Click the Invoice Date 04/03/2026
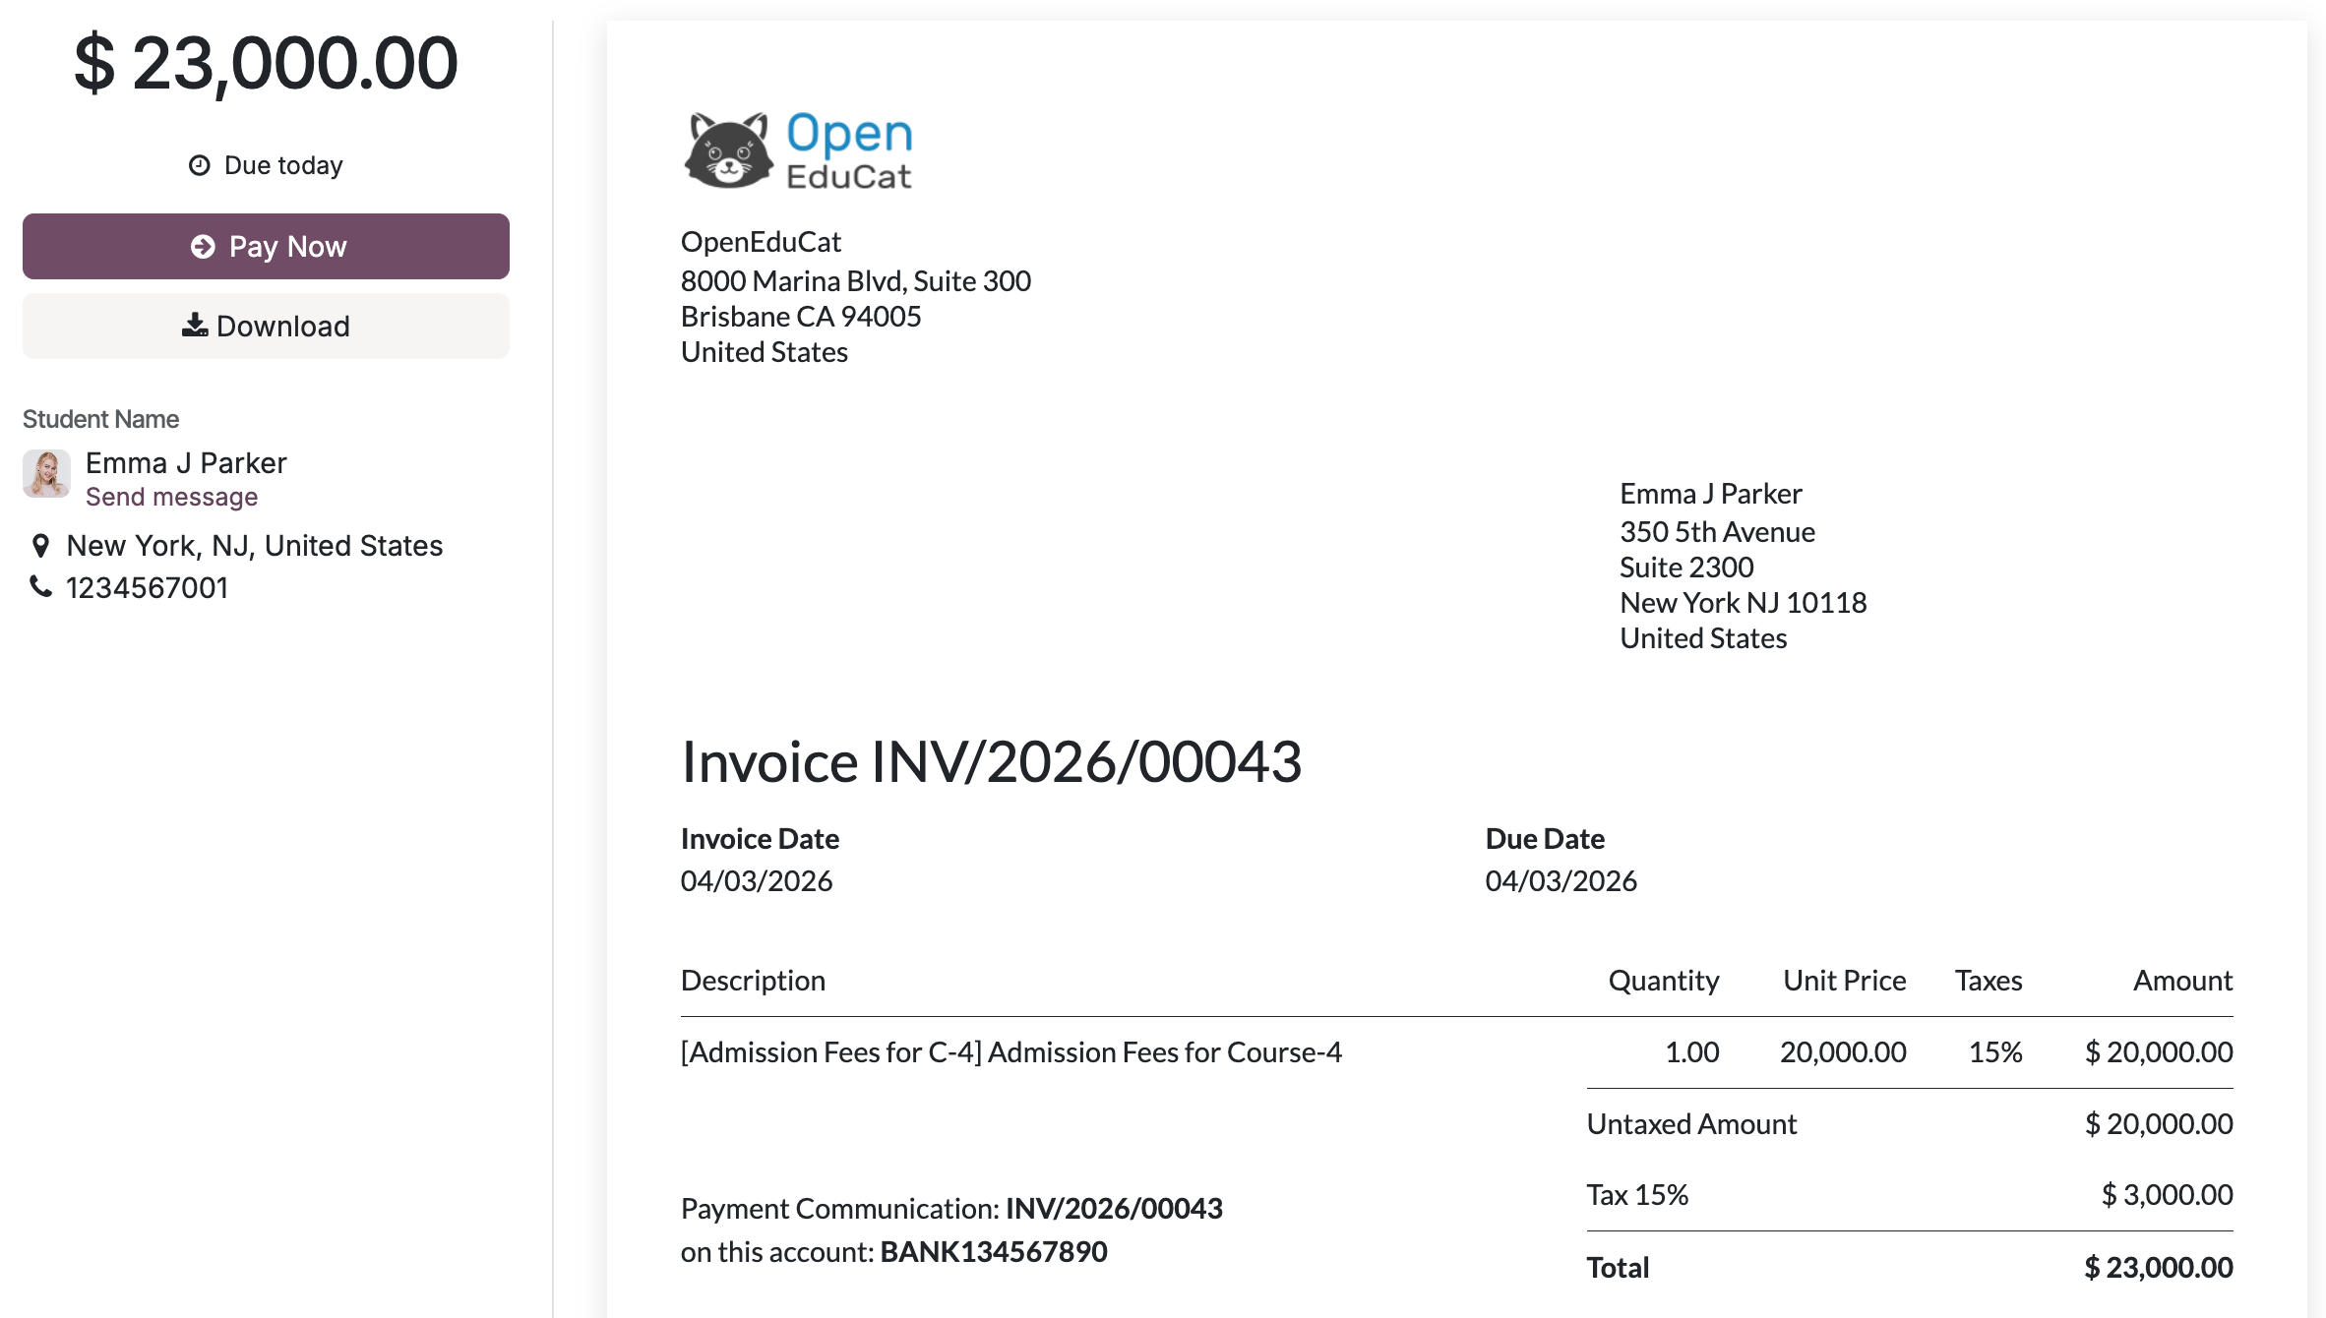This screenshot has width=2326, height=1318. pos(757,881)
